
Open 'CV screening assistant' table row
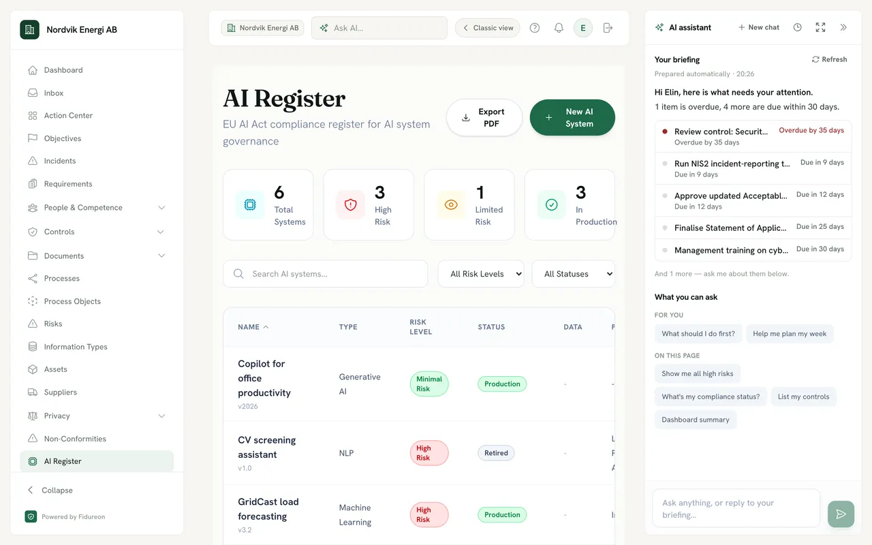pyautogui.click(x=419, y=453)
